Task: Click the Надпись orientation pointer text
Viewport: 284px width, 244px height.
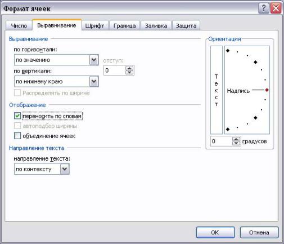Action: (x=238, y=91)
